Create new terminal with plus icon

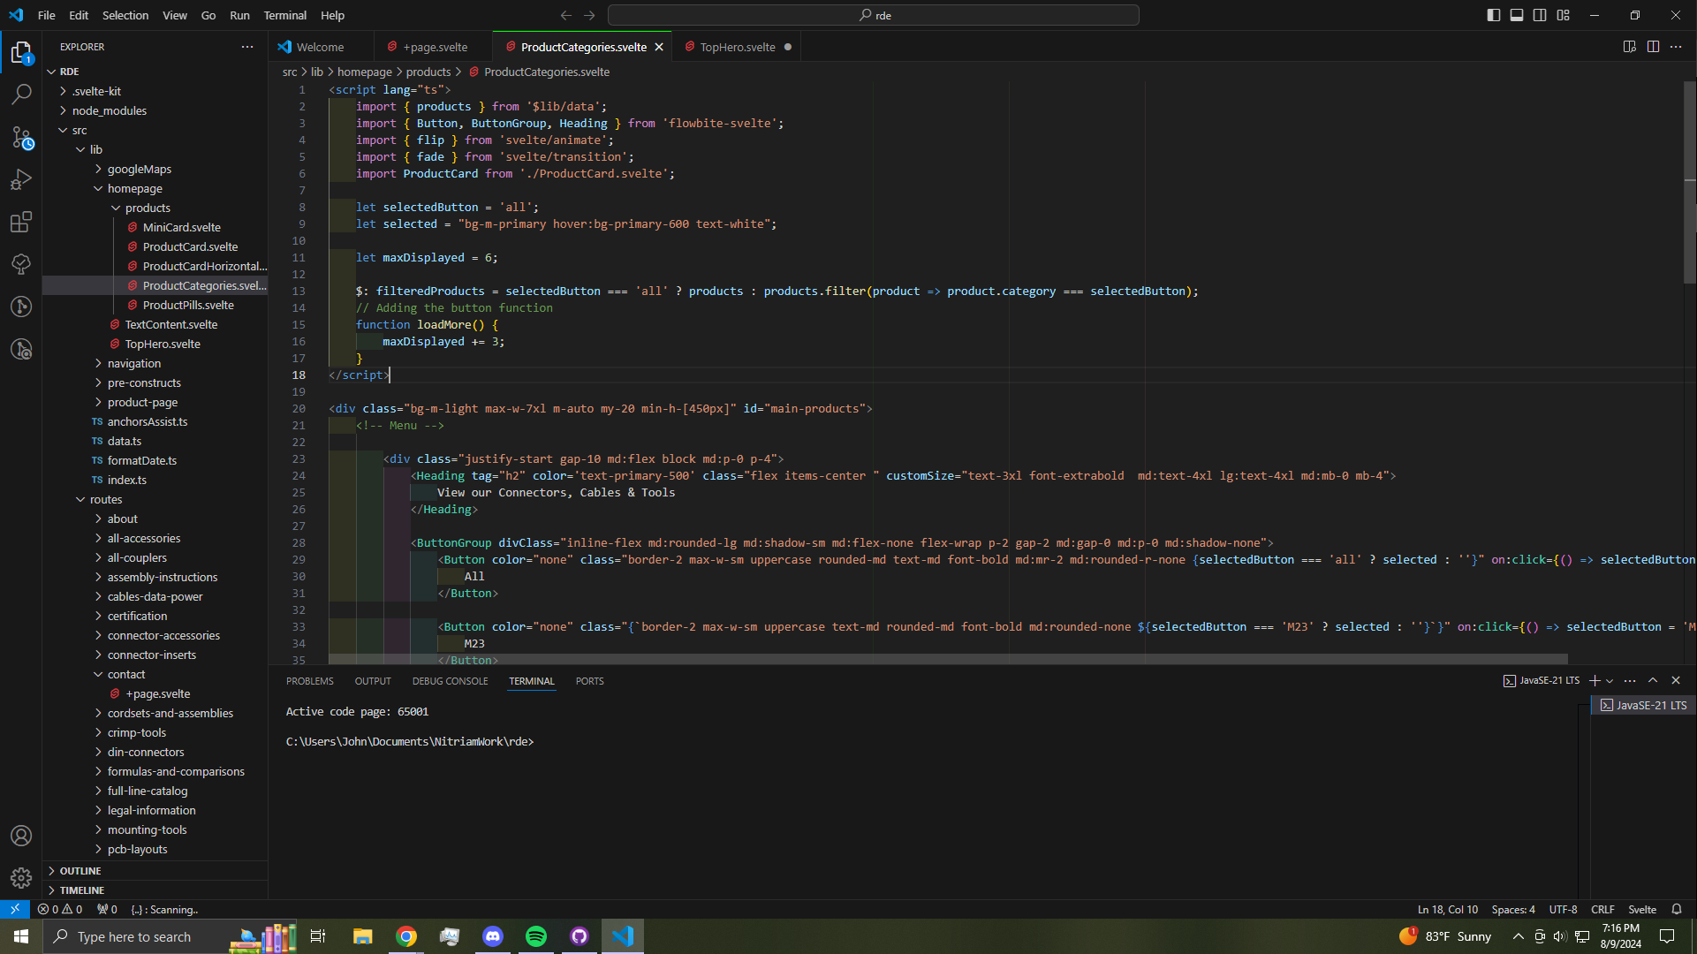[1595, 680]
